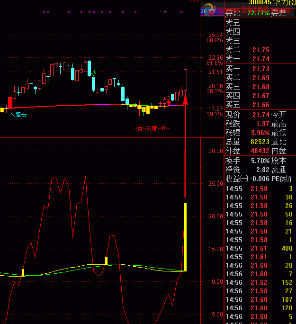The width and height of the screenshot is (296, 324).
Task: Click the 收益(一) value -0.006
Action: [x=260, y=179]
